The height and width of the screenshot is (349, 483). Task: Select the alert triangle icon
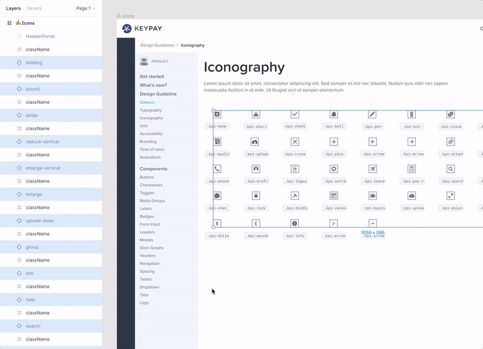[256, 114]
